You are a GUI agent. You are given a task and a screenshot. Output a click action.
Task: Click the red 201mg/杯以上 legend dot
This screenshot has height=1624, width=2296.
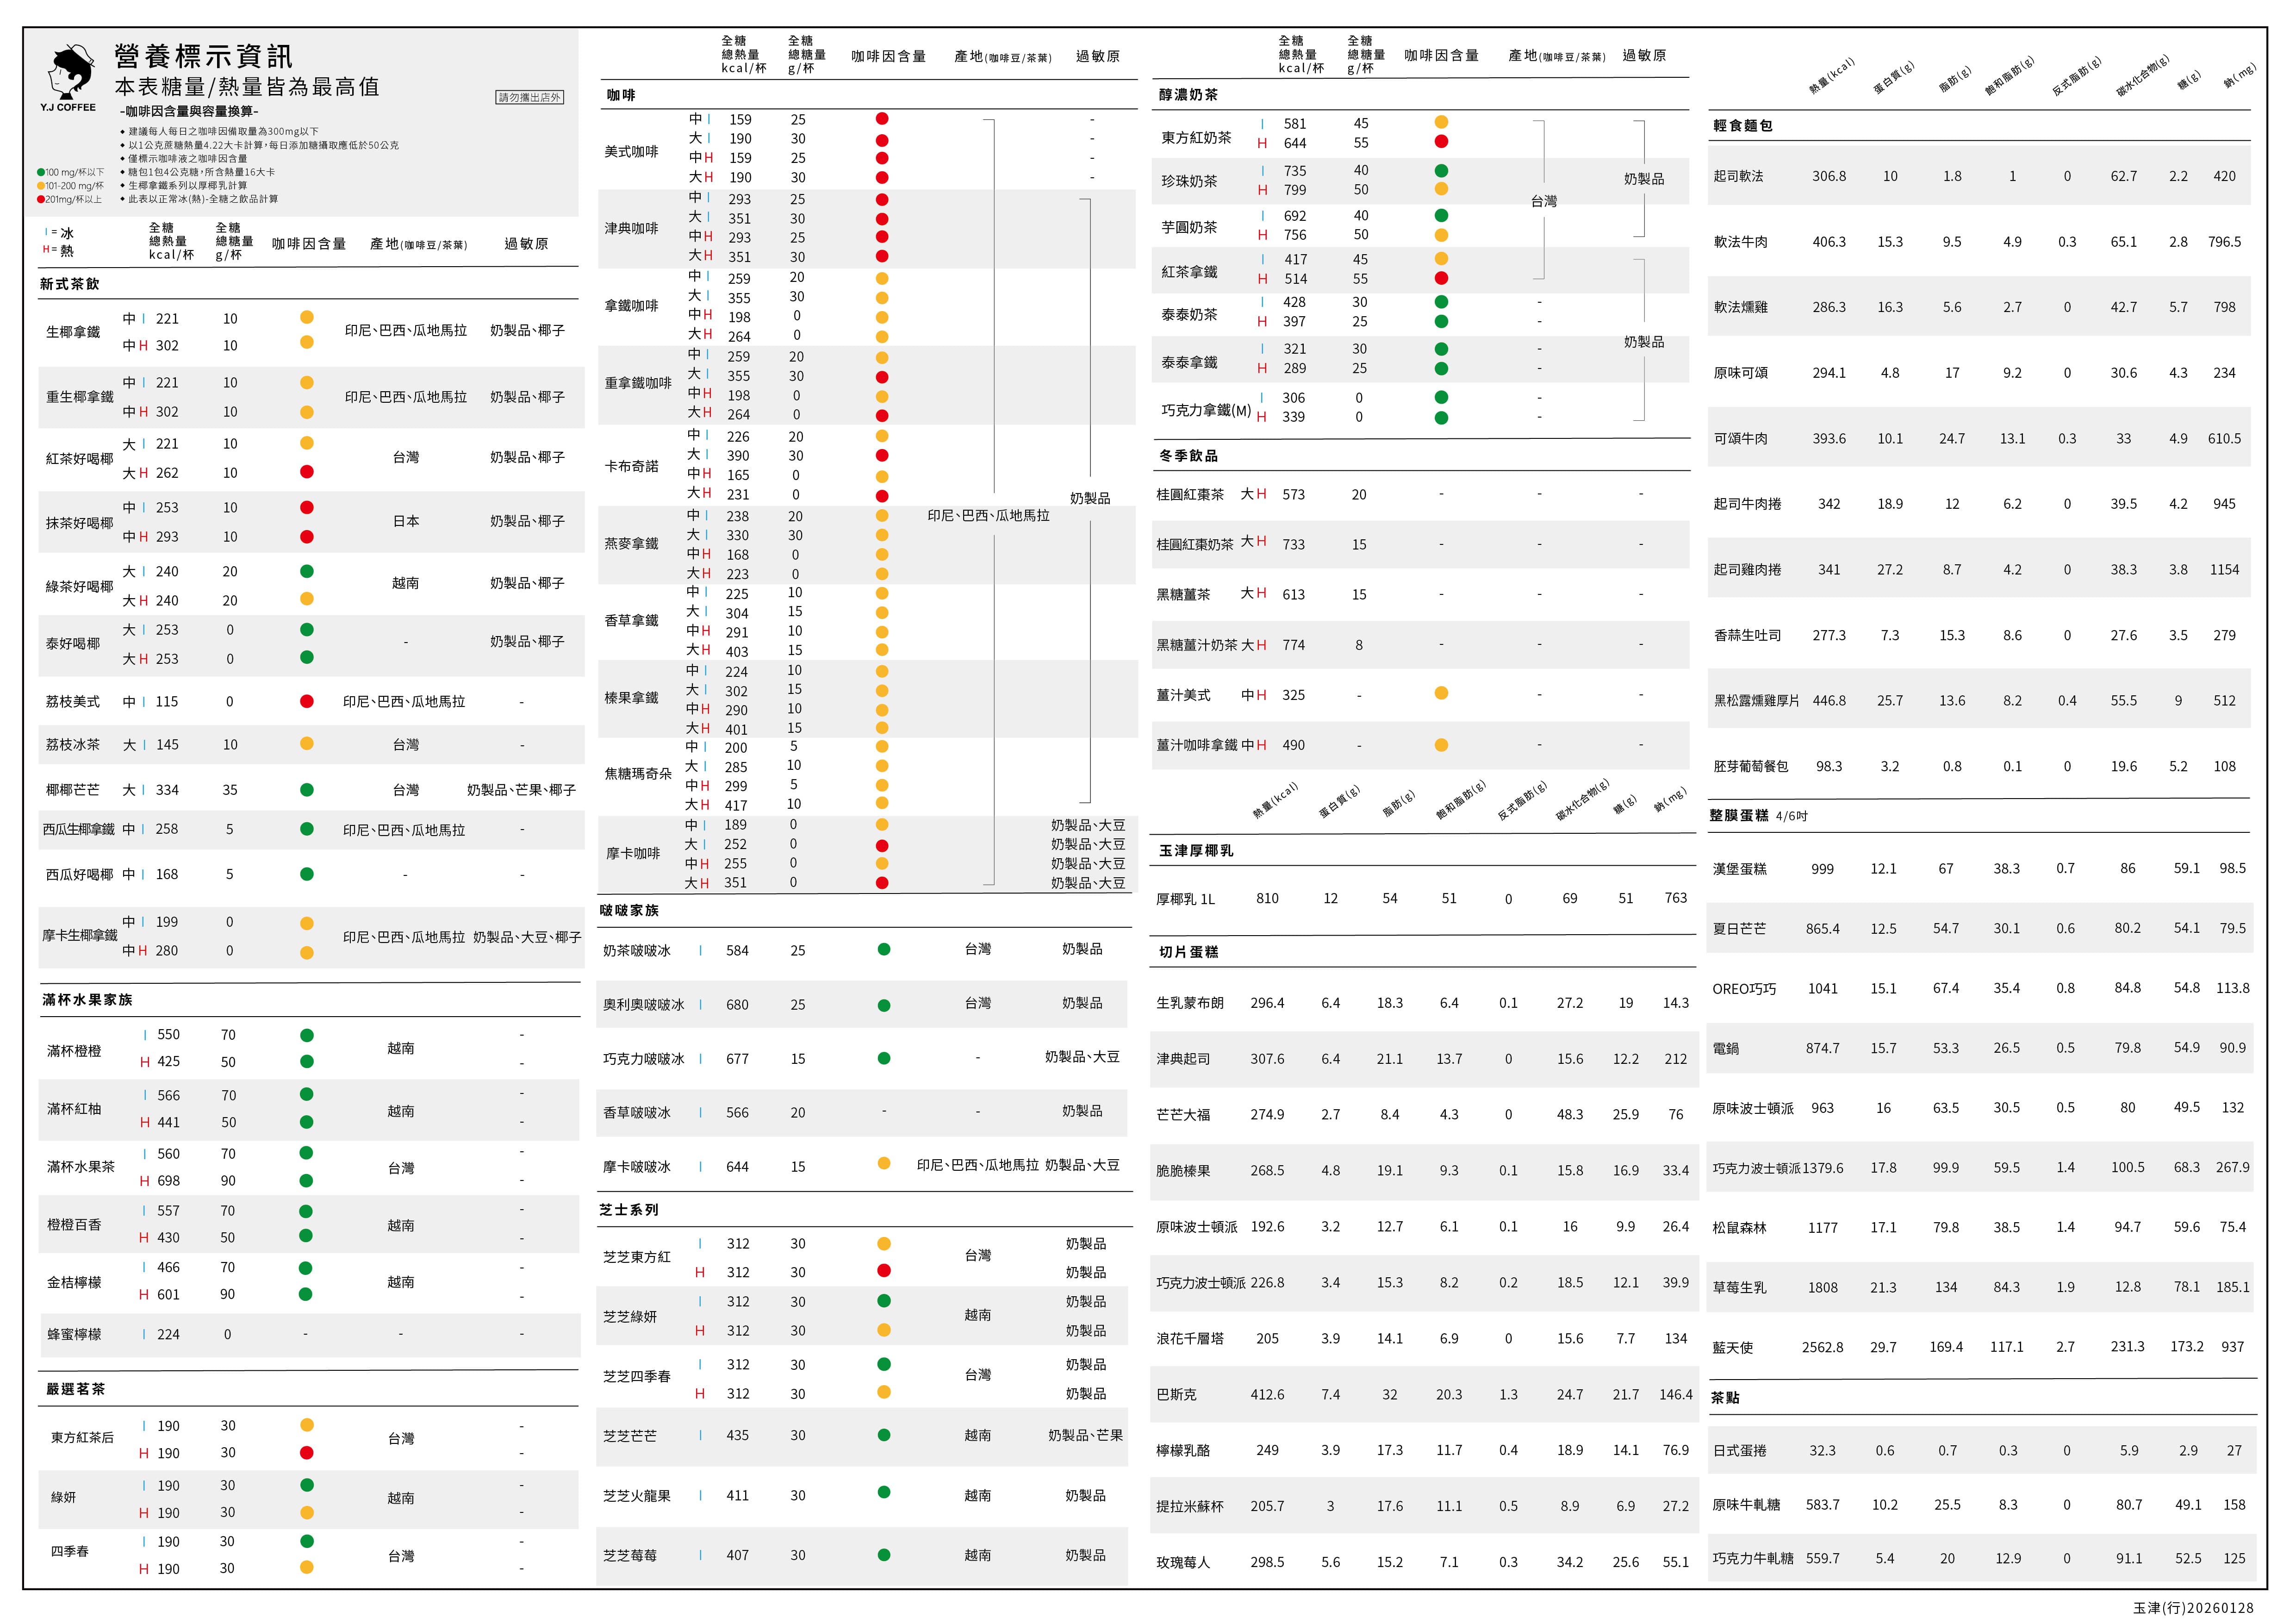click(x=41, y=199)
